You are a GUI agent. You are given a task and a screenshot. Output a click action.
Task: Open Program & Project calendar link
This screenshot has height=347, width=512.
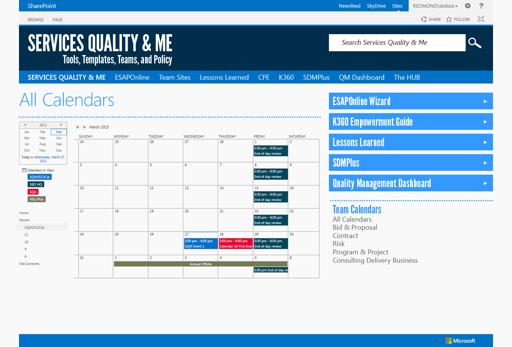tap(360, 252)
